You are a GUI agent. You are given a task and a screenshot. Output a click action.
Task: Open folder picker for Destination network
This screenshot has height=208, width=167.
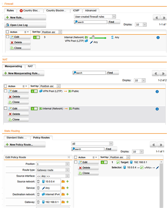(x=63, y=195)
